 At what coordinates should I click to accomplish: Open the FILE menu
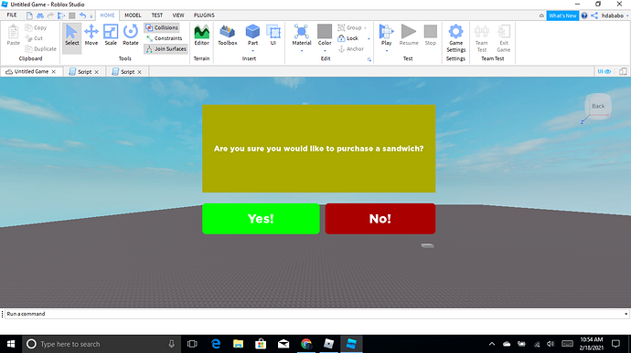coord(12,15)
